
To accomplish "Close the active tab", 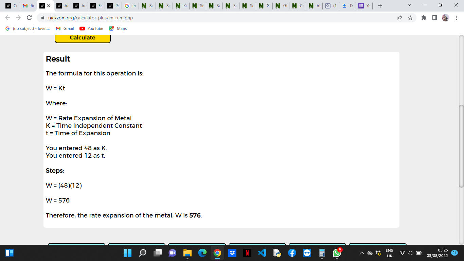I will click(x=48, y=6).
